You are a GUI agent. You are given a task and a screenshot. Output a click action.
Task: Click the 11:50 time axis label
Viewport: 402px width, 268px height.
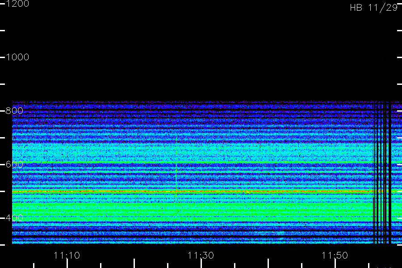(335, 255)
